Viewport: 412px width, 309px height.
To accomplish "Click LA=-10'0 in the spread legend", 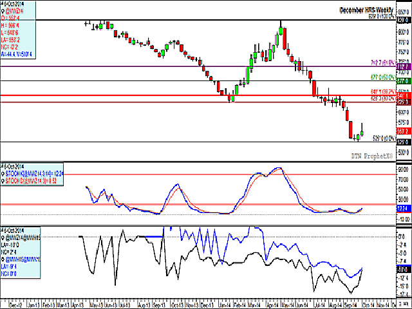I will click(10, 245).
